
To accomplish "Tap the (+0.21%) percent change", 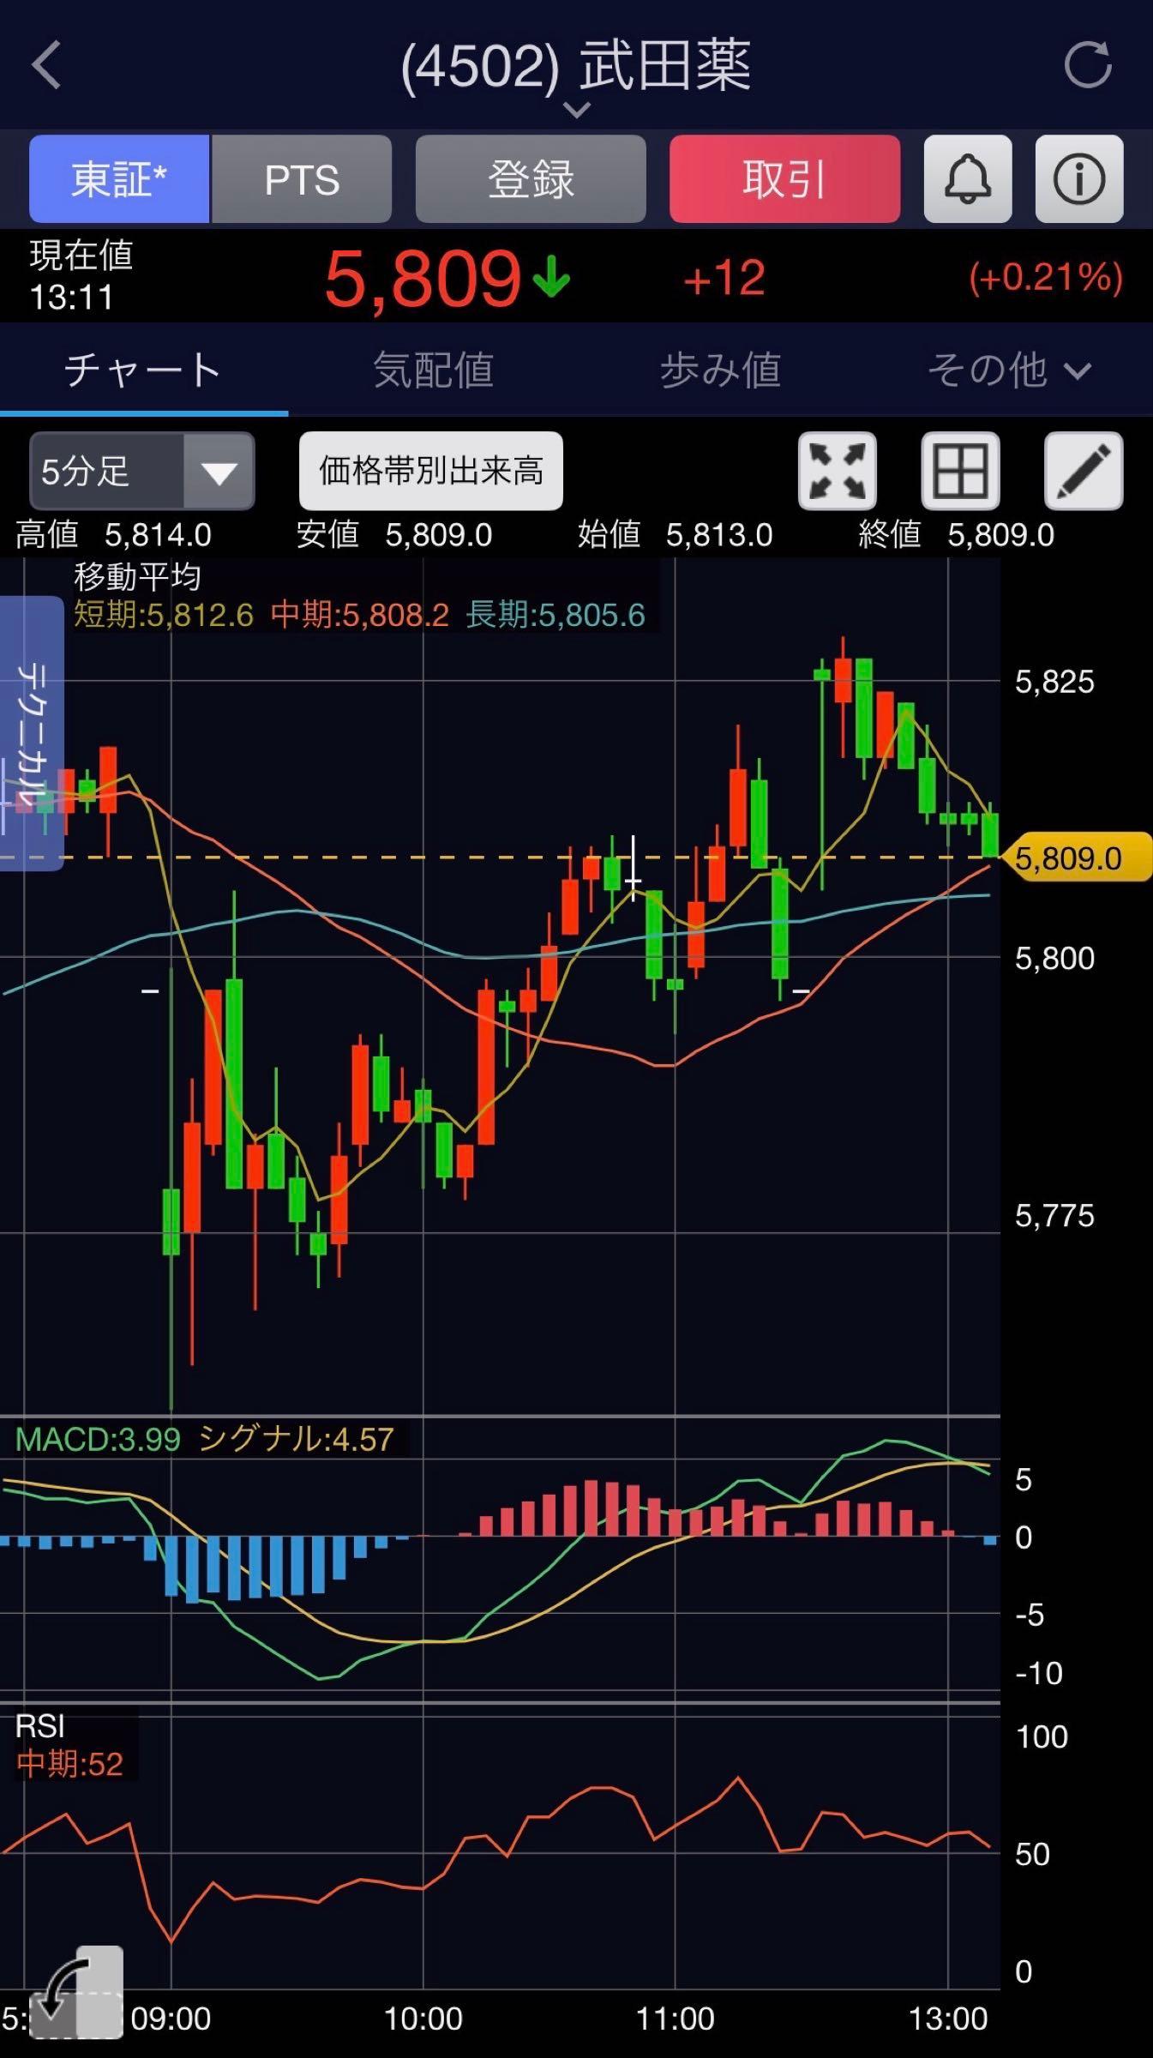I will (1046, 278).
